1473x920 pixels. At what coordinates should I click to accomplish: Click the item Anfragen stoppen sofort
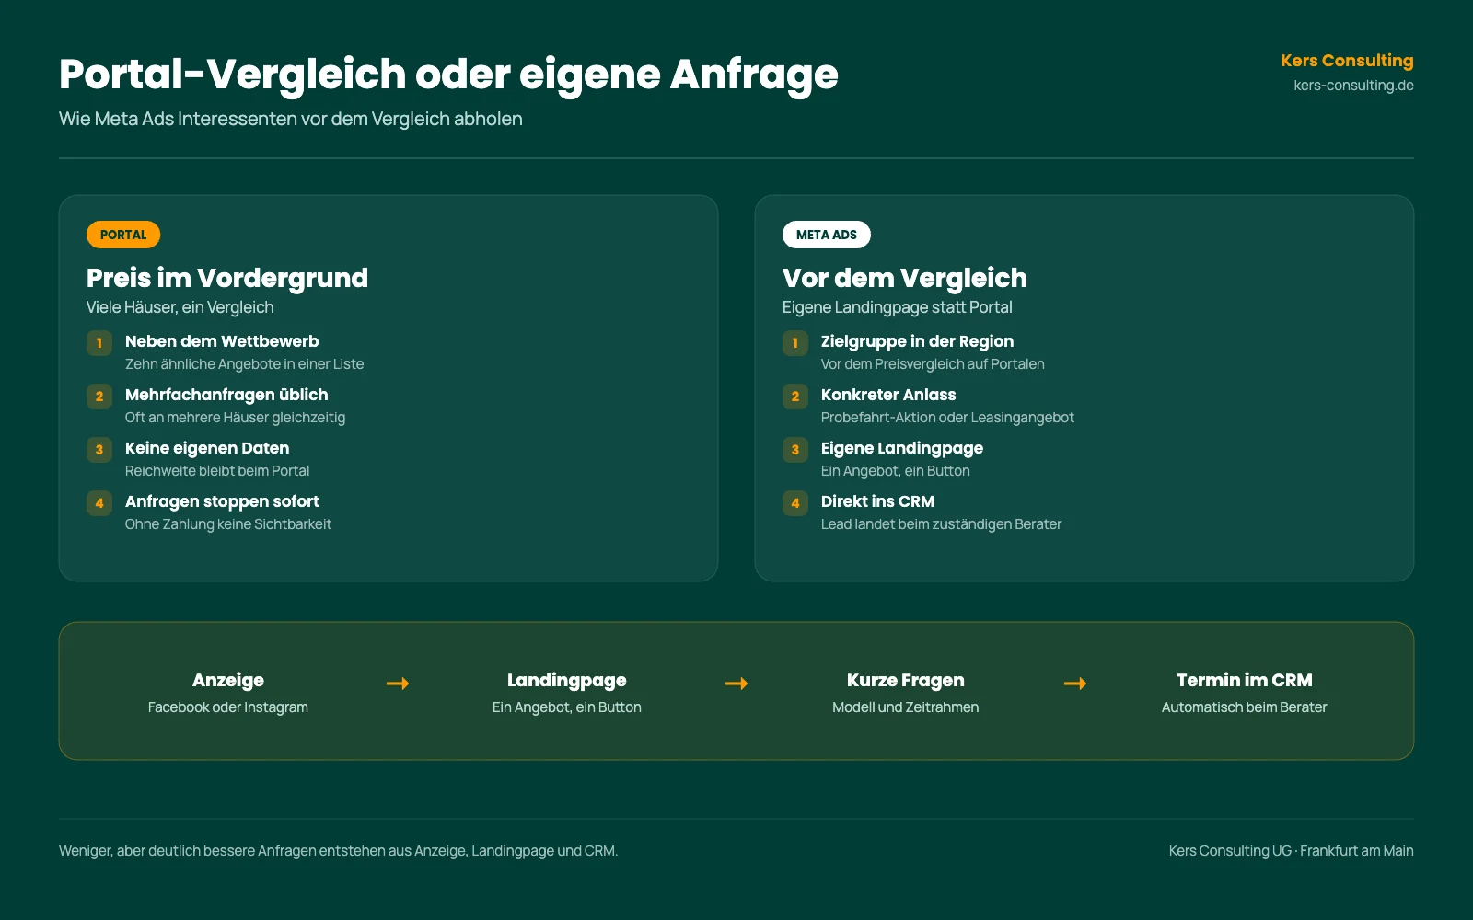tap(222, 501)
